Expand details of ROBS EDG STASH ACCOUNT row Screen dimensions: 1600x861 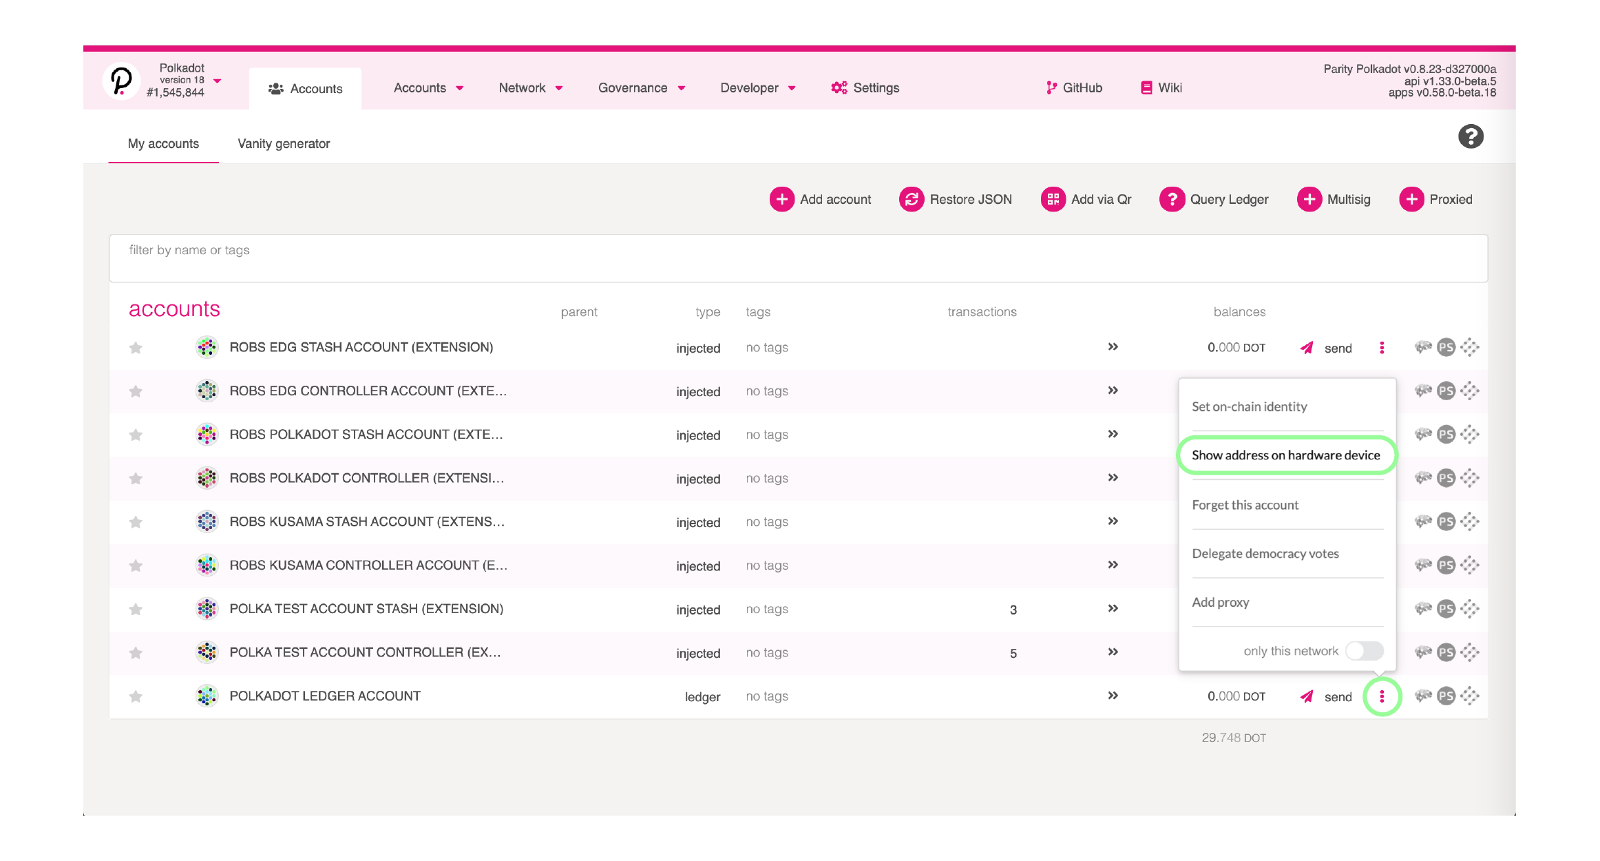coord(1113,346)
